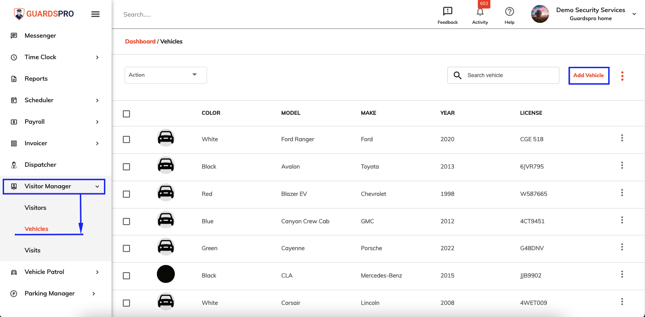
Task: Open the Visits submenu item
Action: pos(33,250)
